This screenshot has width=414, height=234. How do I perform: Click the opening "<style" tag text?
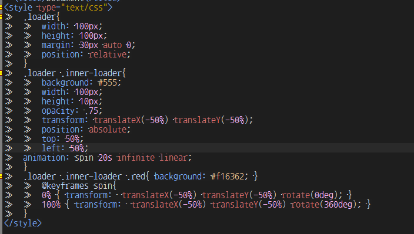point(18,8)
